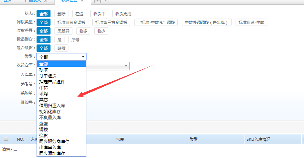
Task: Choose 采购 in the dropdown list
Action: coord(44,94)
